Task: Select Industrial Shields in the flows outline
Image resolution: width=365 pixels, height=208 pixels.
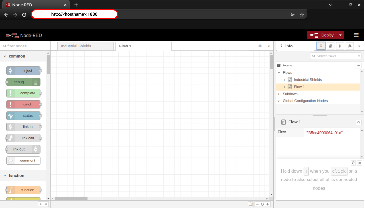Action: tap(308, 80)
